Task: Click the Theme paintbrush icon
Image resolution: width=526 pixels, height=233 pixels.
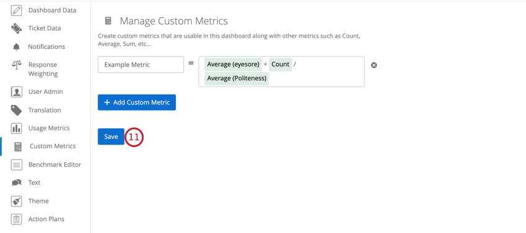Action: (x=17, y=201)
